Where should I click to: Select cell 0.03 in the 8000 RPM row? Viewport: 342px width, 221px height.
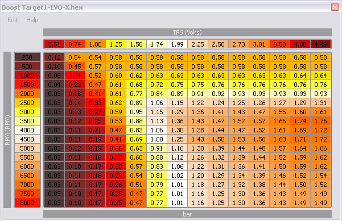pyautogui.click(x=54, y=203)
